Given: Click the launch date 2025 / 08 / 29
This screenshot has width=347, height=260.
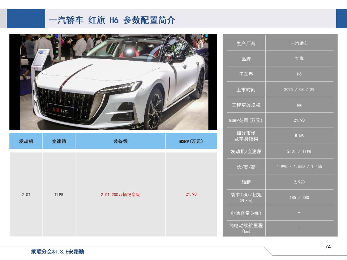Looking at the screenshot, I should (299, 90).
